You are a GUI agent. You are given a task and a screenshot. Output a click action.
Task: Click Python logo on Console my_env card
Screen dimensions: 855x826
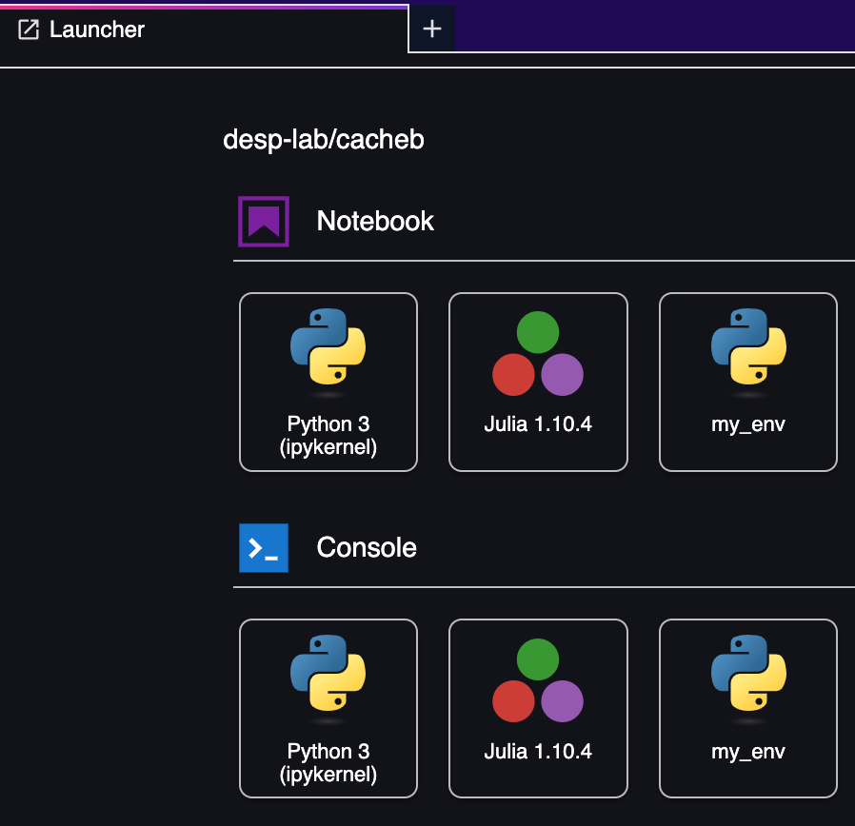748,676
